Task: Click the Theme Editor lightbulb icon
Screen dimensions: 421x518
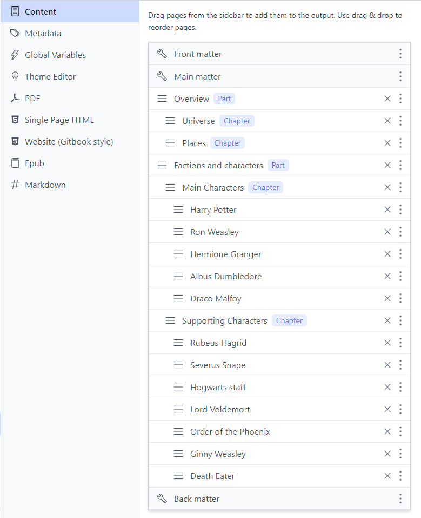Action: (x=14, y=76)
